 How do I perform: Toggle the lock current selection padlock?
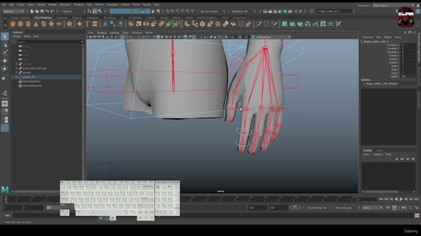(x=153, y=11)
